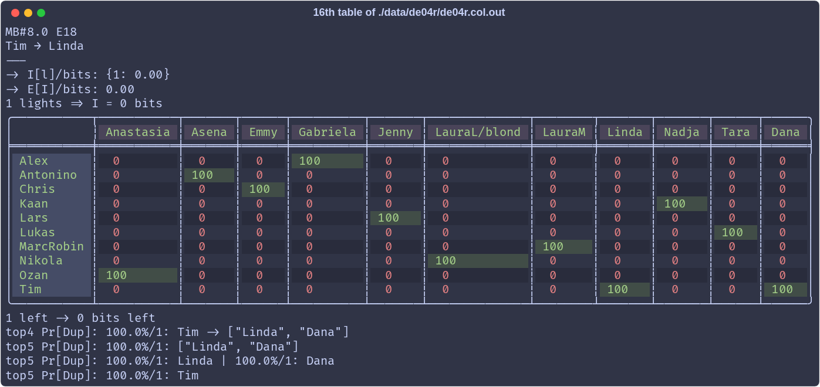Click the 100 cell for Lukas and Tara
This screenshot has height=387, width=820.
(x=735, y=232)
